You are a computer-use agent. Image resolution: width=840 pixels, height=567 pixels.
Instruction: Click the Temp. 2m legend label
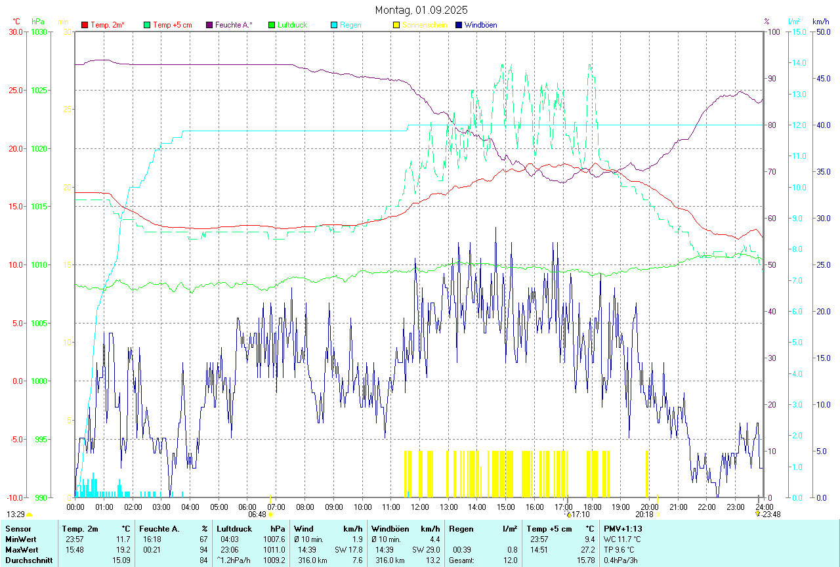108,25
